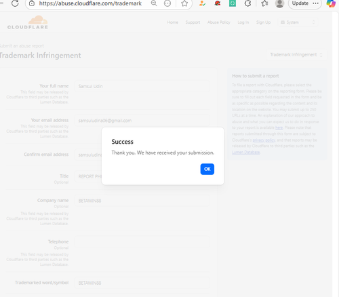The width and height of the screenshot is (339, 297).
Task: Click the 'Your full name' field with Samsul Udin
Action: point(142,86)
